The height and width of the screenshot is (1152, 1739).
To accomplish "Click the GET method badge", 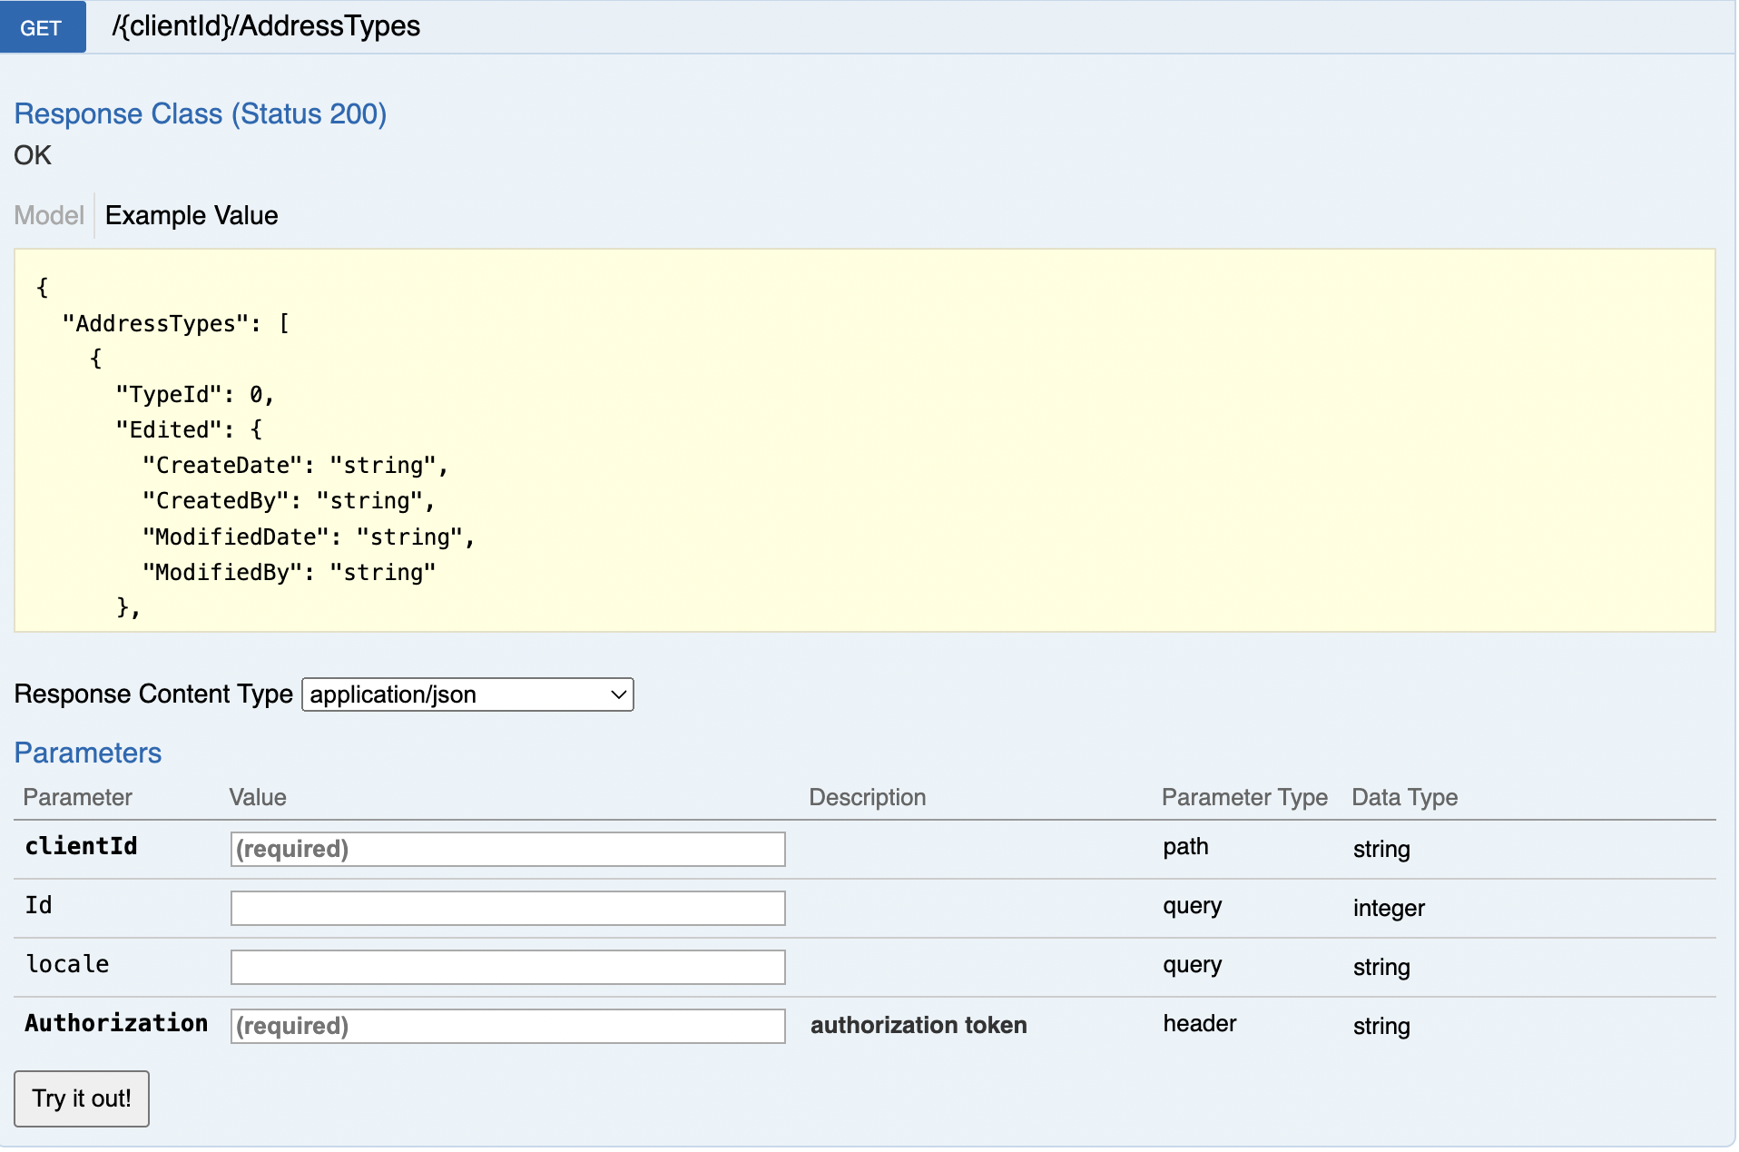I will pyautogui.click(x=42, y=27).
